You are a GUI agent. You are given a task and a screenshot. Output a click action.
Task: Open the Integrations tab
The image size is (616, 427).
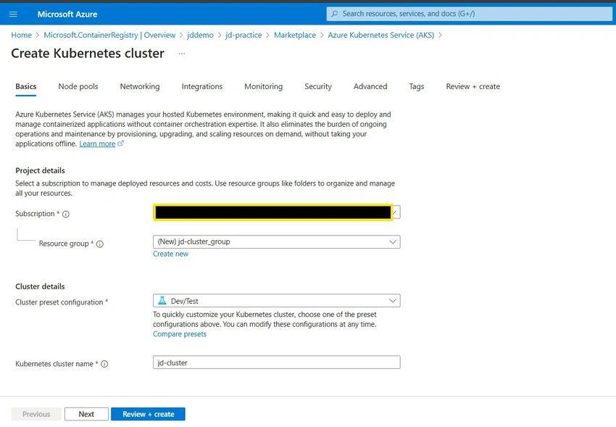point(202,86)
